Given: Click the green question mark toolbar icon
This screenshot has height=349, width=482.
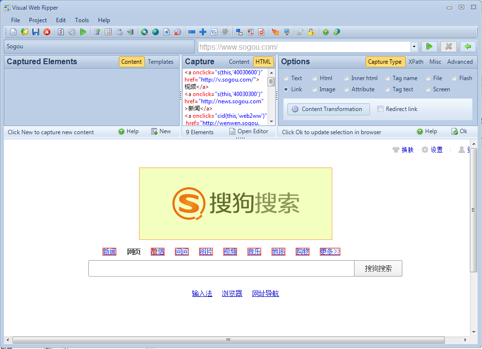Looking at the screenshot, I should (x=326, y=32).
